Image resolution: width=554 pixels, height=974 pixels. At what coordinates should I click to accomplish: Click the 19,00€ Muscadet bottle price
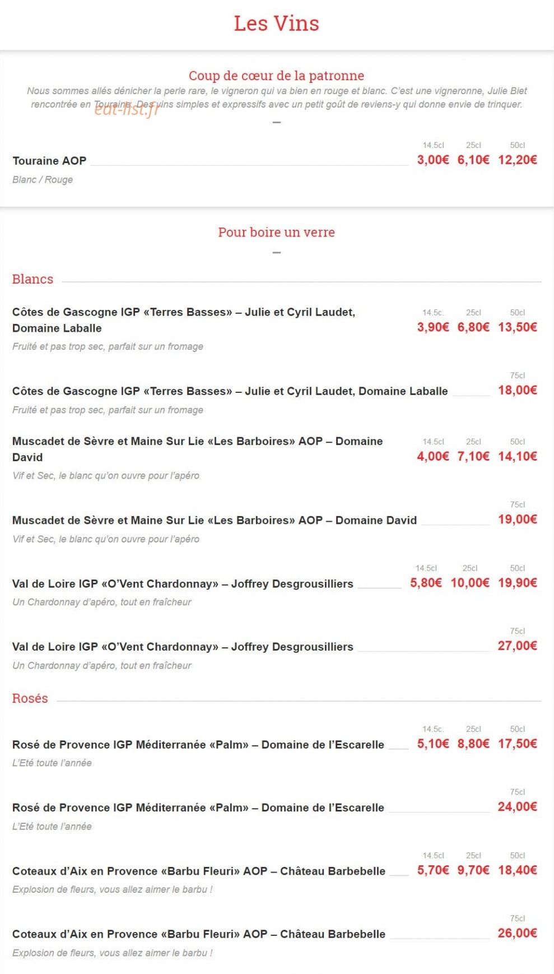click(518, 520)
